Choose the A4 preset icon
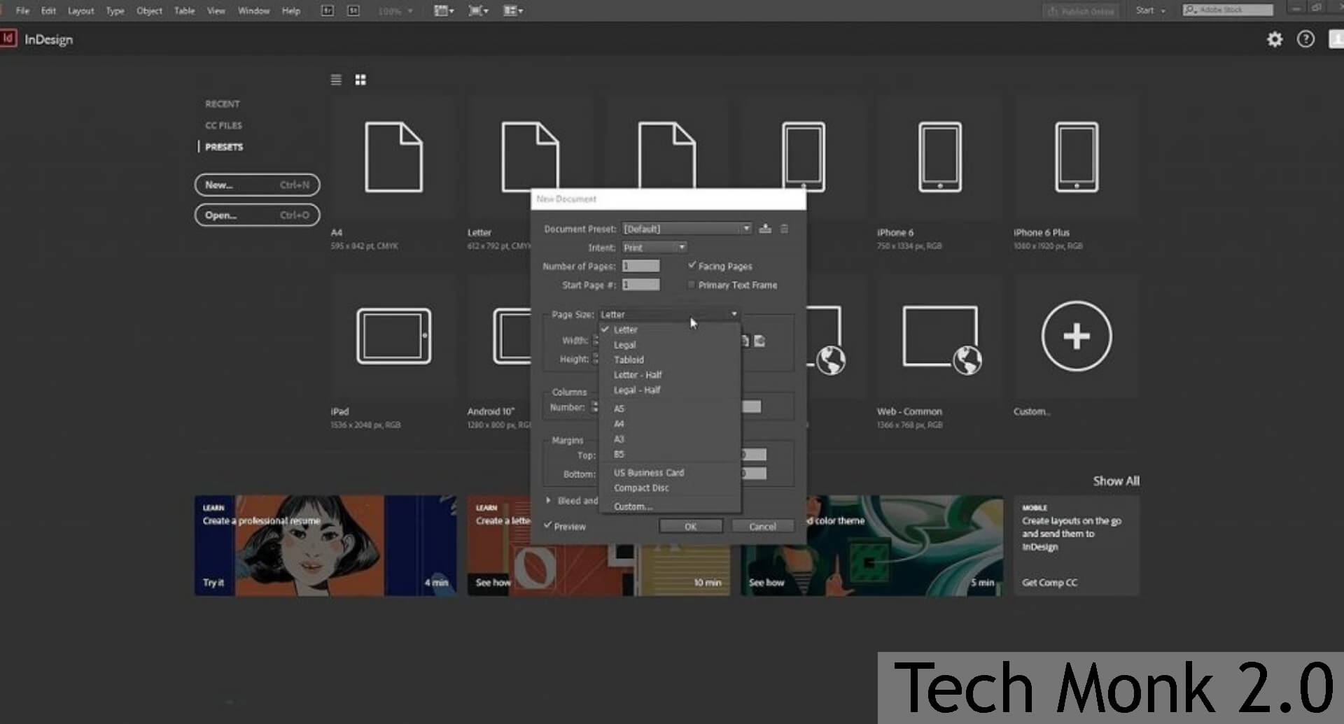Viewport: 1344px width, 724px height. click(393, 157)
